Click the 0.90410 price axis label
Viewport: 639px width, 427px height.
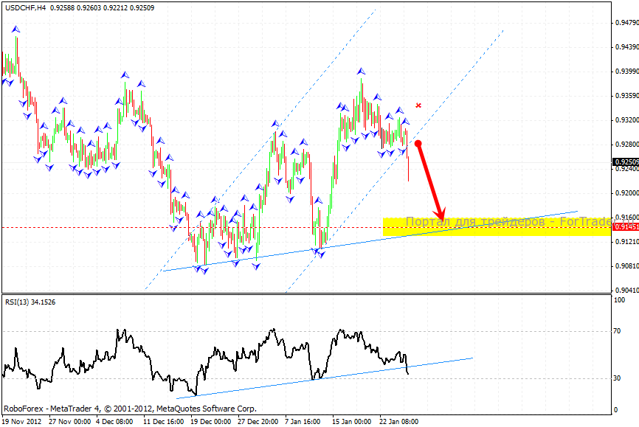[x=626, y=291]
